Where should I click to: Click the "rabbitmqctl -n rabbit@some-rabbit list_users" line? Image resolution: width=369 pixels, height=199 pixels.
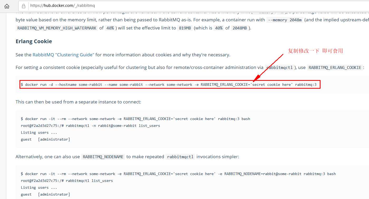(x=90, y=126)
